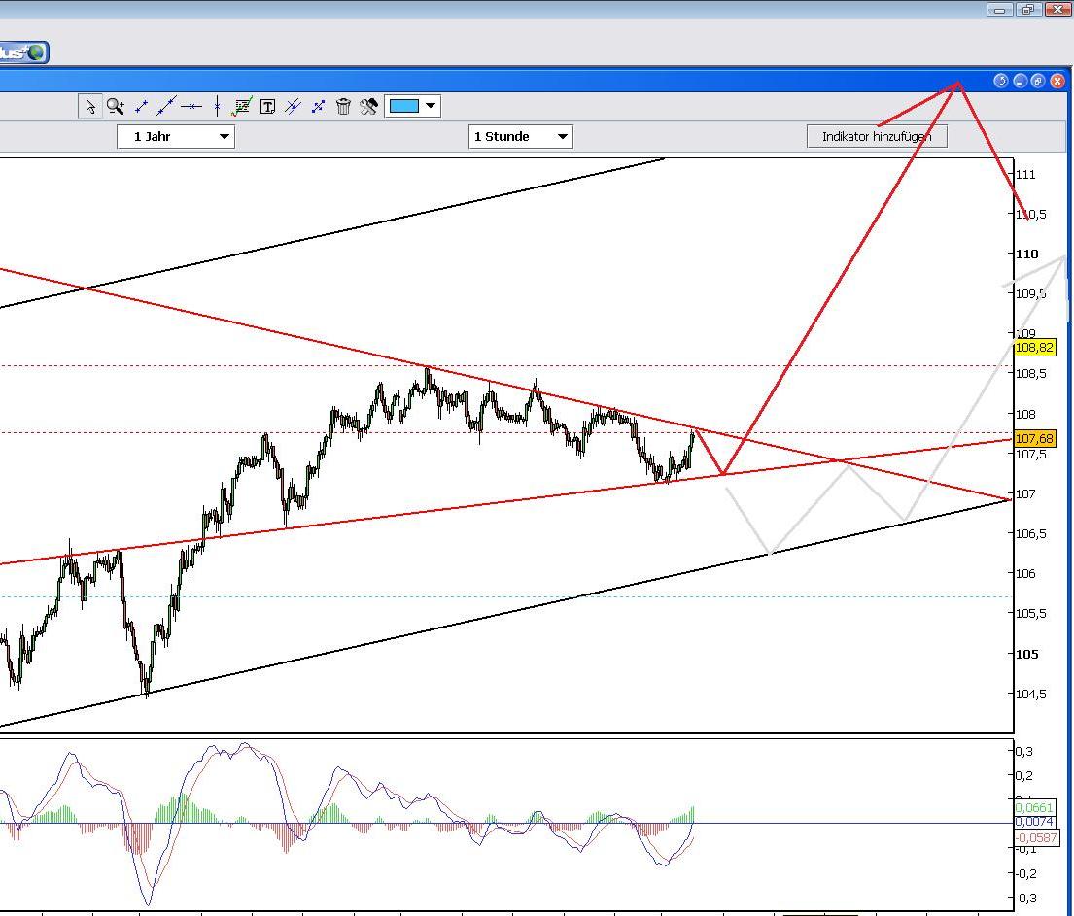
Task: Open the '1 Jahr' time range dropdown
Action: point(176,136)
